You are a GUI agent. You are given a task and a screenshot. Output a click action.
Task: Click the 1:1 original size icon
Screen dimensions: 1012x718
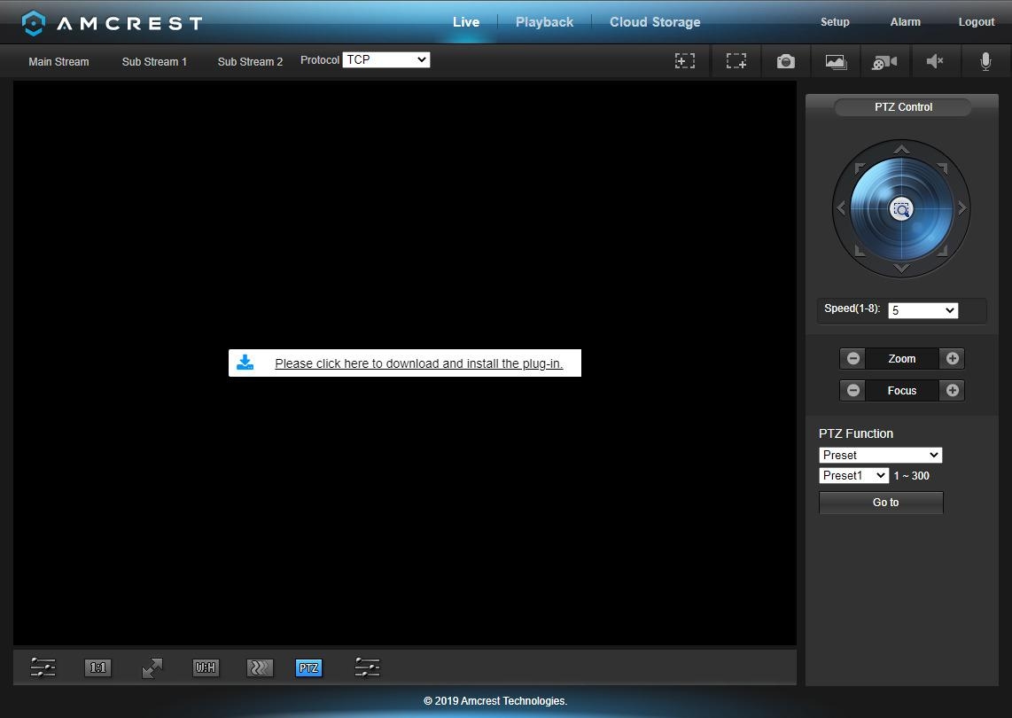97,667
